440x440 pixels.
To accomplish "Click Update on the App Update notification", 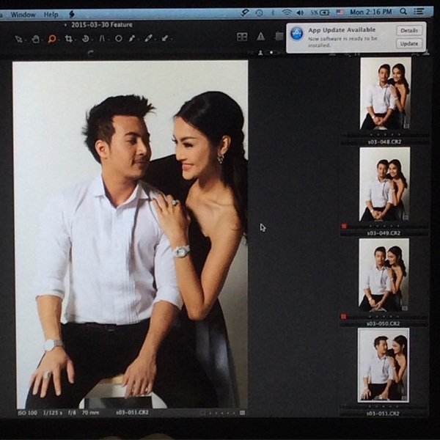I will 409,43.
